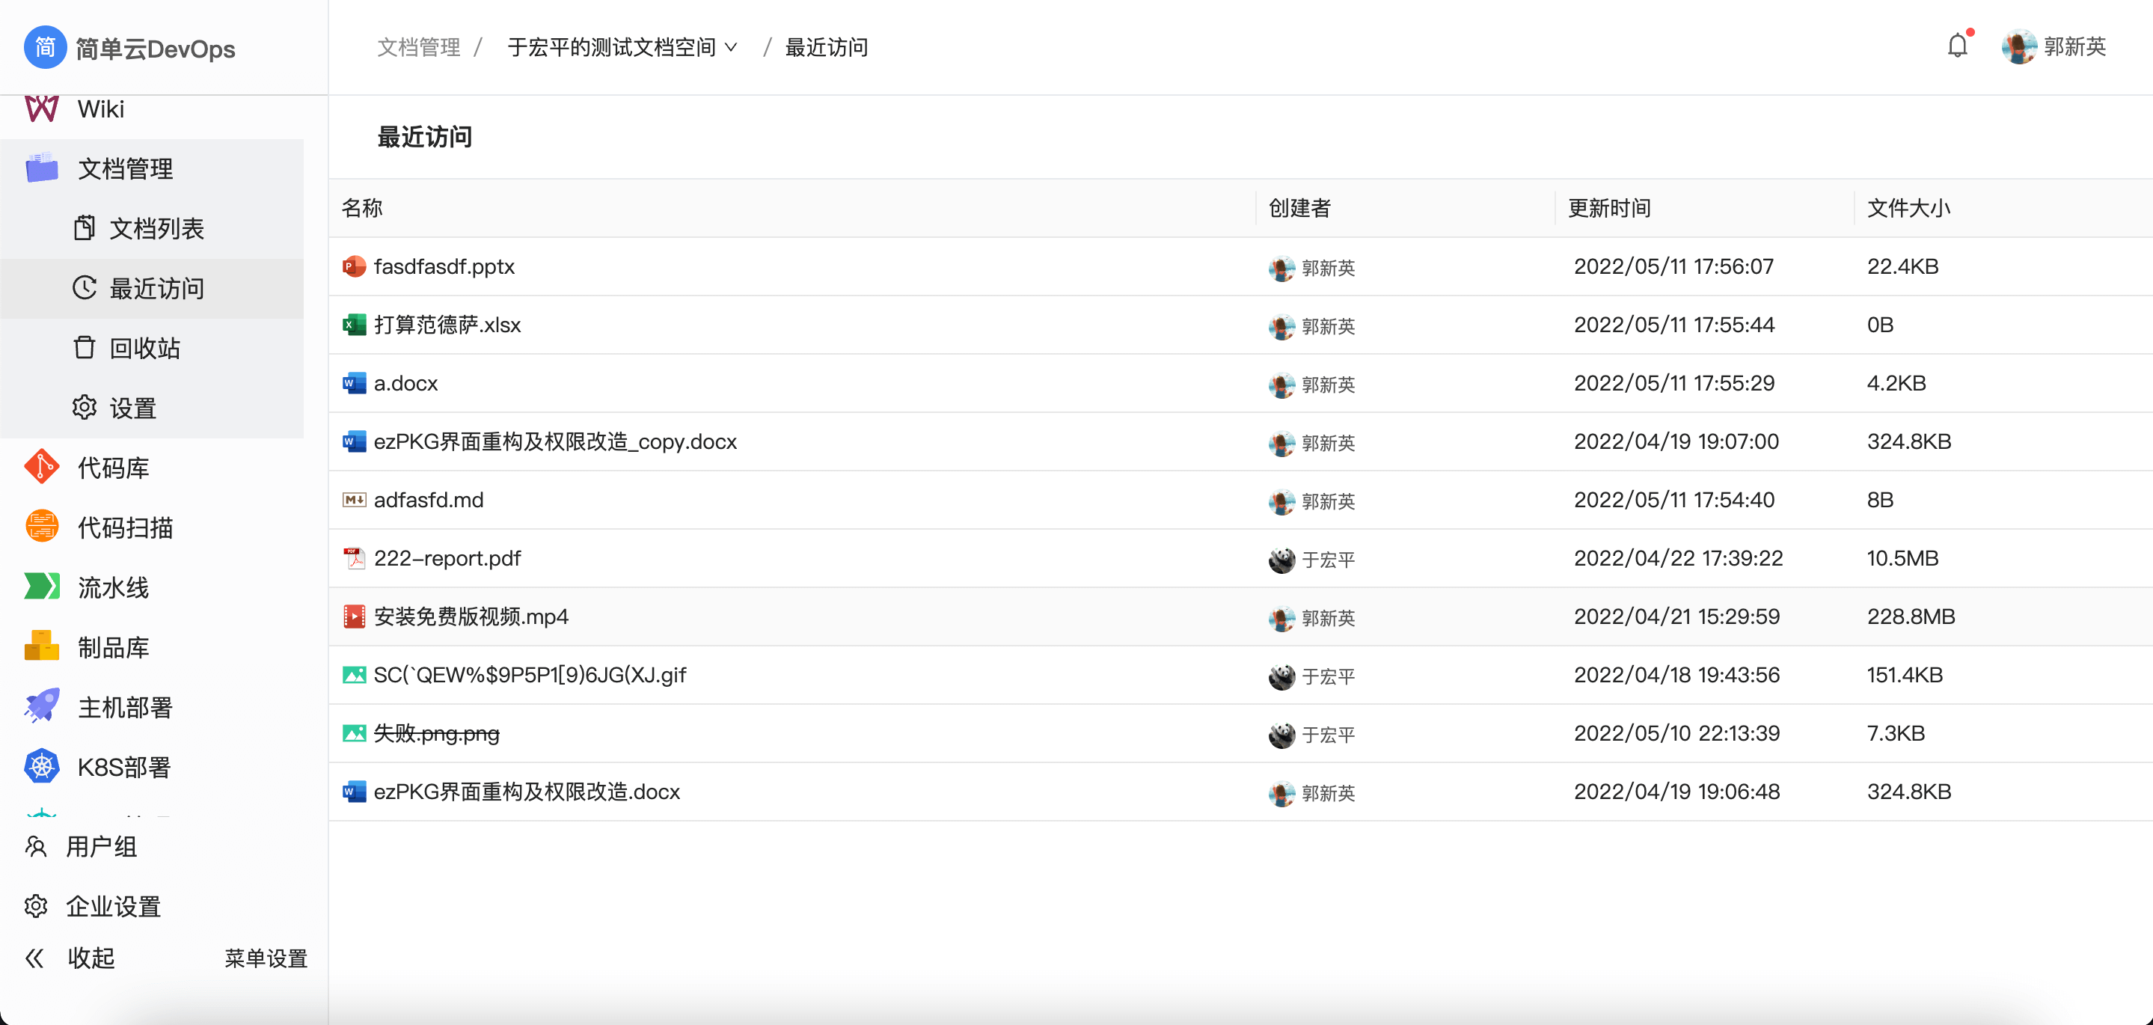The width and height of the screenshot is (2153, 1025).
Task: Click the 流水线 pipeline icon
Action: tap(41, 587)
